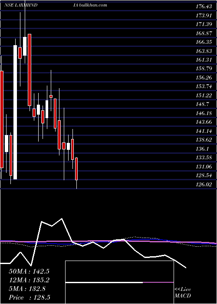Image resolution: width=217 pixels, height=304 pixels.
Task: Click the last red candlestick near 128.54
Action: point(76,169)
